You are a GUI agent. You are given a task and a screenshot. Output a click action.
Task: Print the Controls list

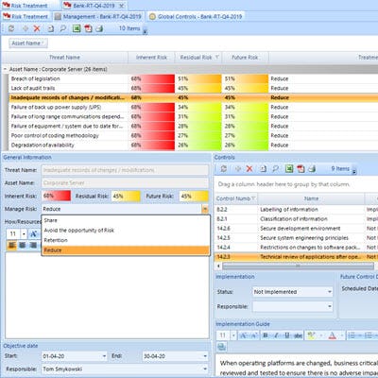312,169
